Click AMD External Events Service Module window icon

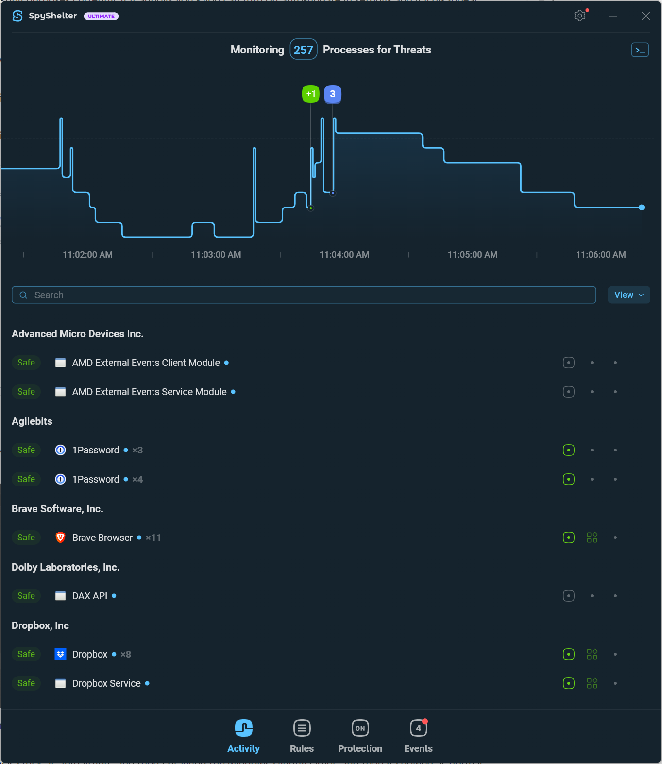(x=60, y=392)
